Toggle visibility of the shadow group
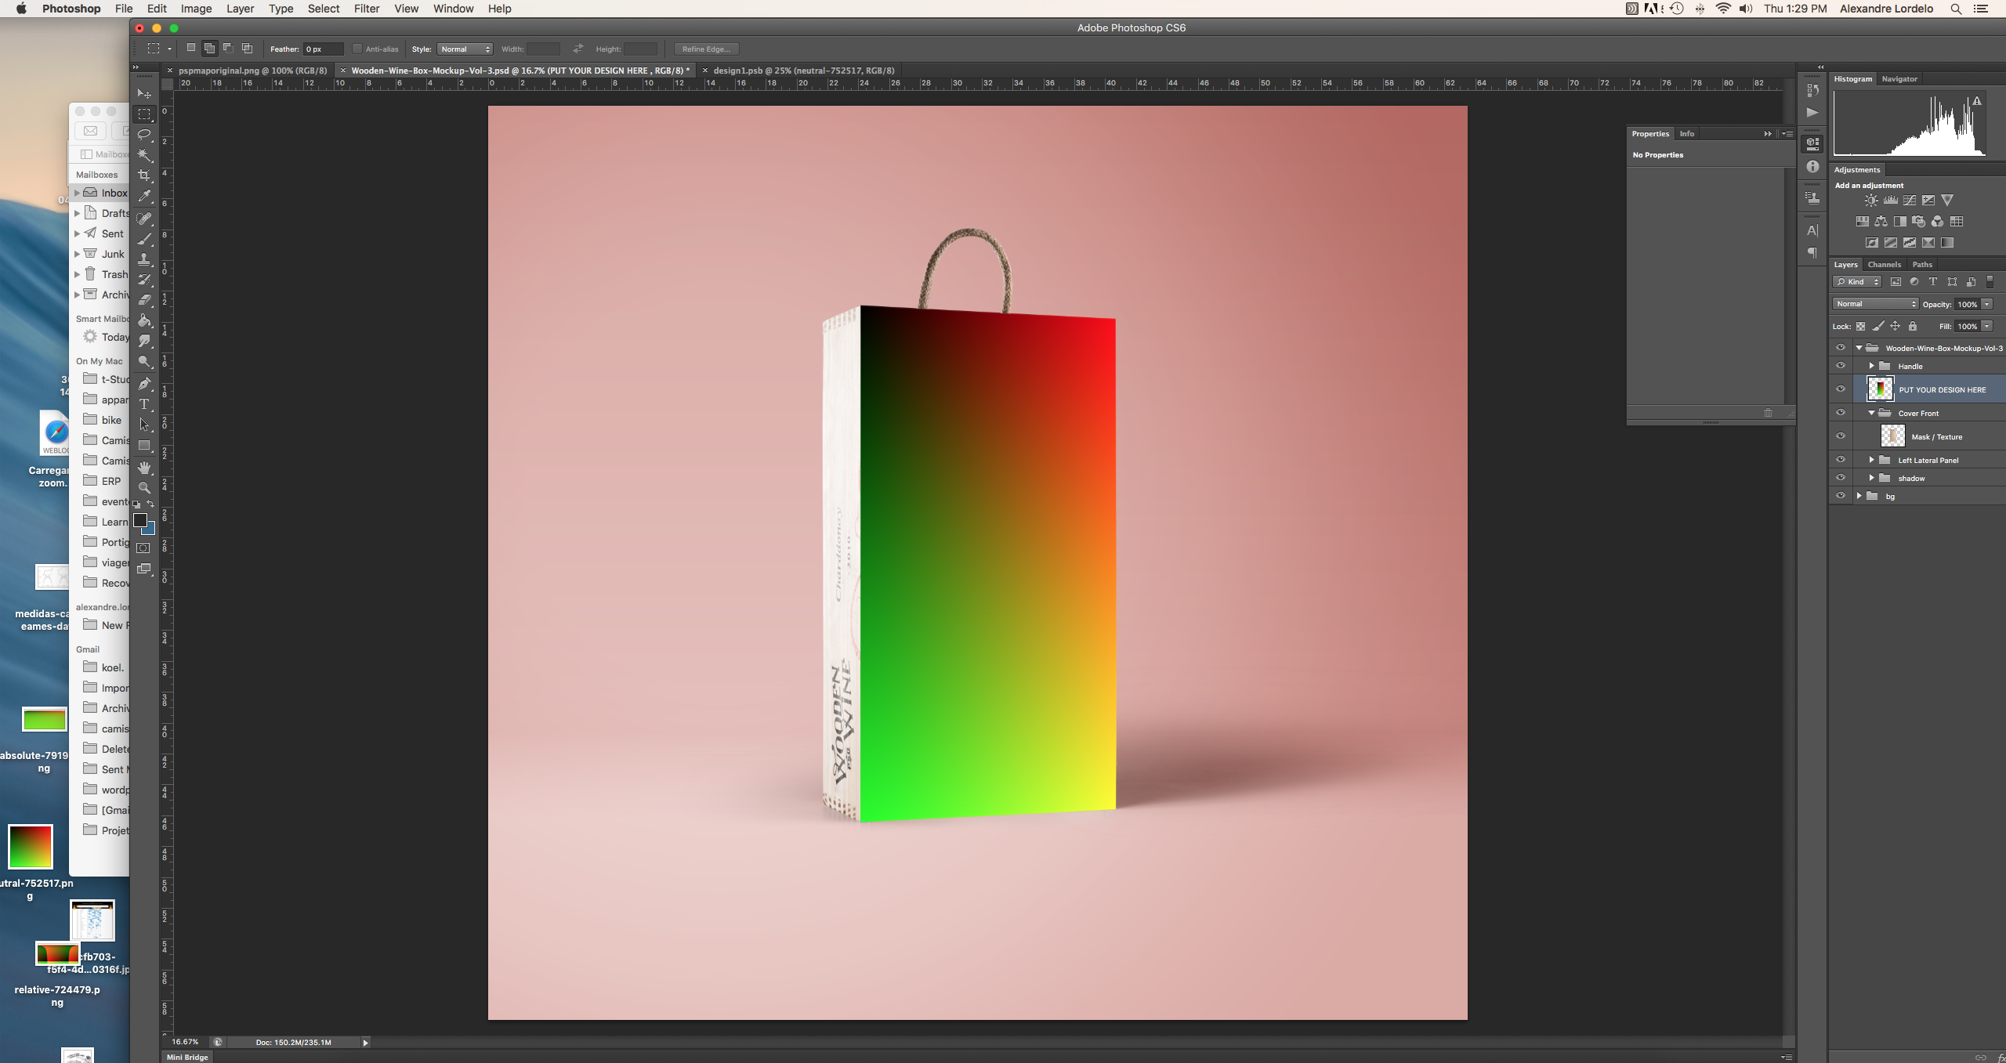Image resolution: width=2006 pixels, height=1063 pixels. tap(1841, 478)
